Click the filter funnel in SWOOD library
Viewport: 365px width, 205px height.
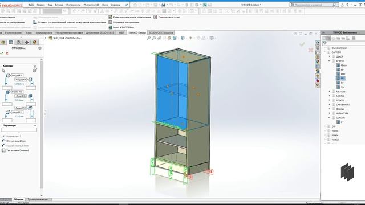325,43
